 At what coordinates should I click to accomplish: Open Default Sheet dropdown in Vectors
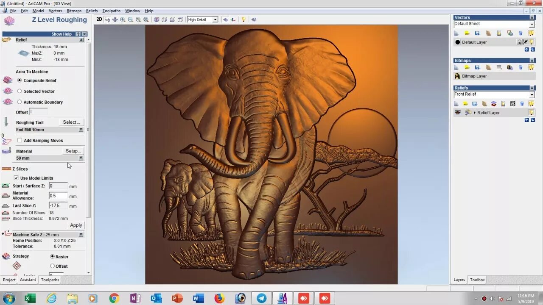pyautogui.click(x=532, y=24)
